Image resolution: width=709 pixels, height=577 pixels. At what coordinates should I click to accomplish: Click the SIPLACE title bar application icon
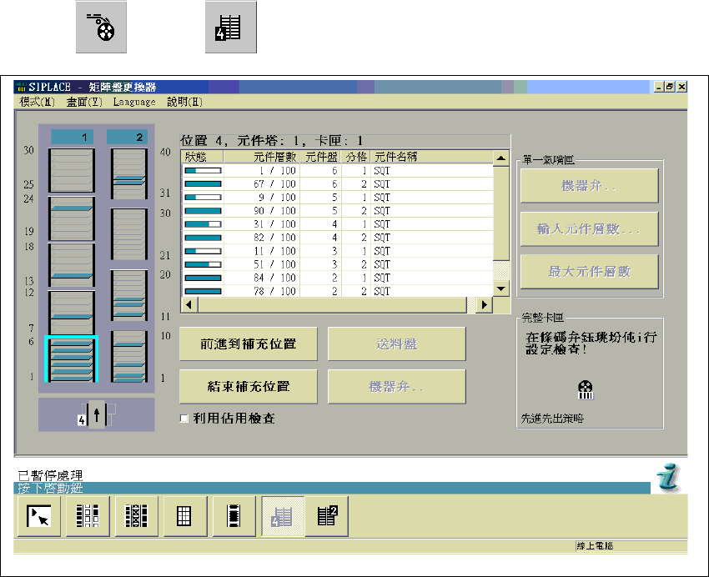coord(22,87)
